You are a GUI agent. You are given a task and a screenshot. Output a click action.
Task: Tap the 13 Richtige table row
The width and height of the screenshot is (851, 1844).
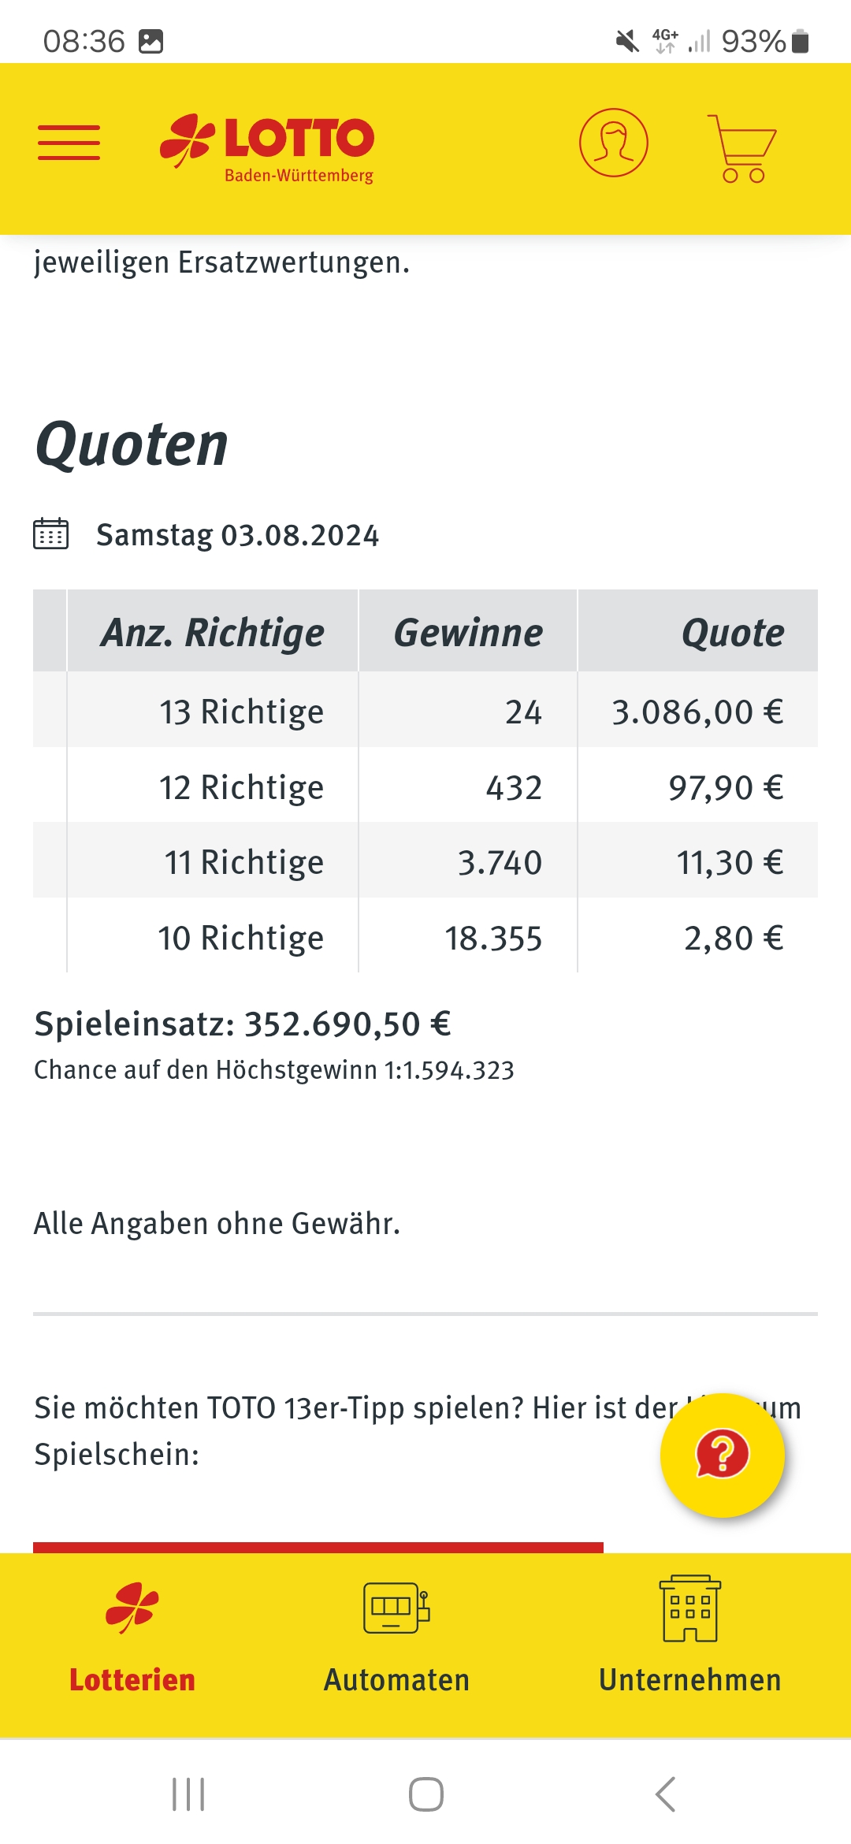[x=425, y=710]
